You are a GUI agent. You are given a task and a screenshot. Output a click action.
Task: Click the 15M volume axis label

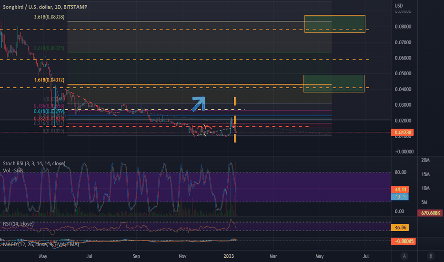425,174
